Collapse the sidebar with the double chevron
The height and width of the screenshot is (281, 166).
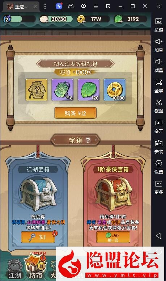tap(159, 7)
